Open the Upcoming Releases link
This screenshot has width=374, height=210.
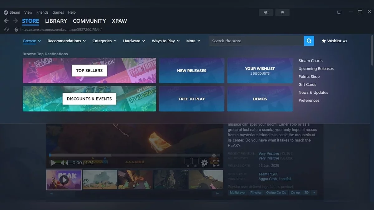(316, 69)
